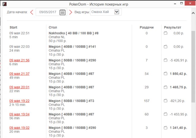The width and height of the screenshot is (196, 138).
Task: Click the result -1 453,95 р.
Action: (179, 114)
